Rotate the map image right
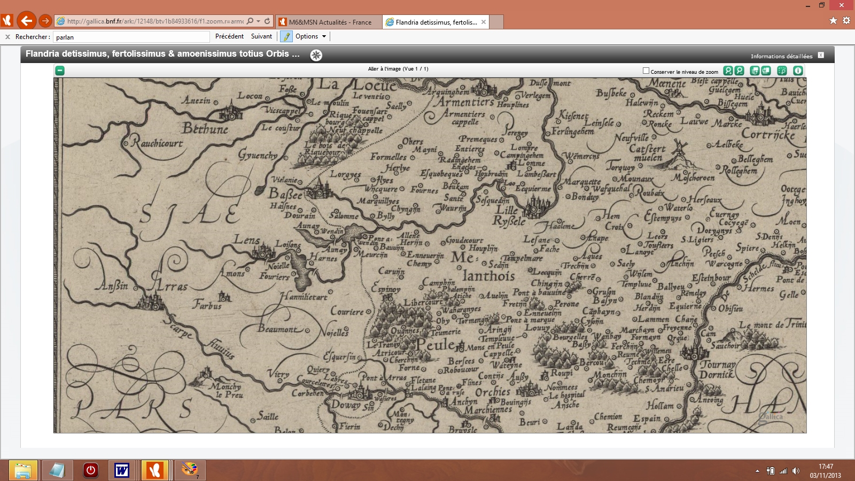 pyautogui.click(x=766, y=71)
